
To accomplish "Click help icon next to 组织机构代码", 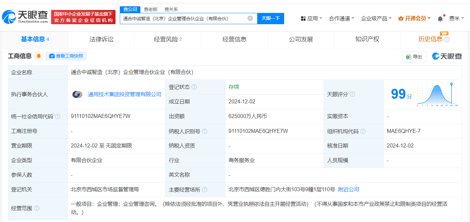I will pyautogui.click(x=363, y=131).
